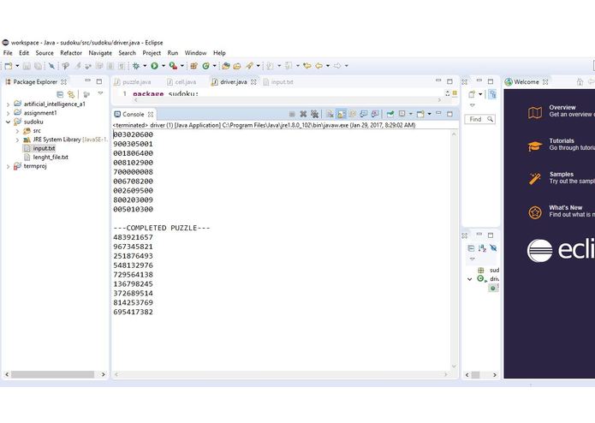595x423 pixels.
Task: Switch to the input.txt editor tab
Action: coord(278,82)
